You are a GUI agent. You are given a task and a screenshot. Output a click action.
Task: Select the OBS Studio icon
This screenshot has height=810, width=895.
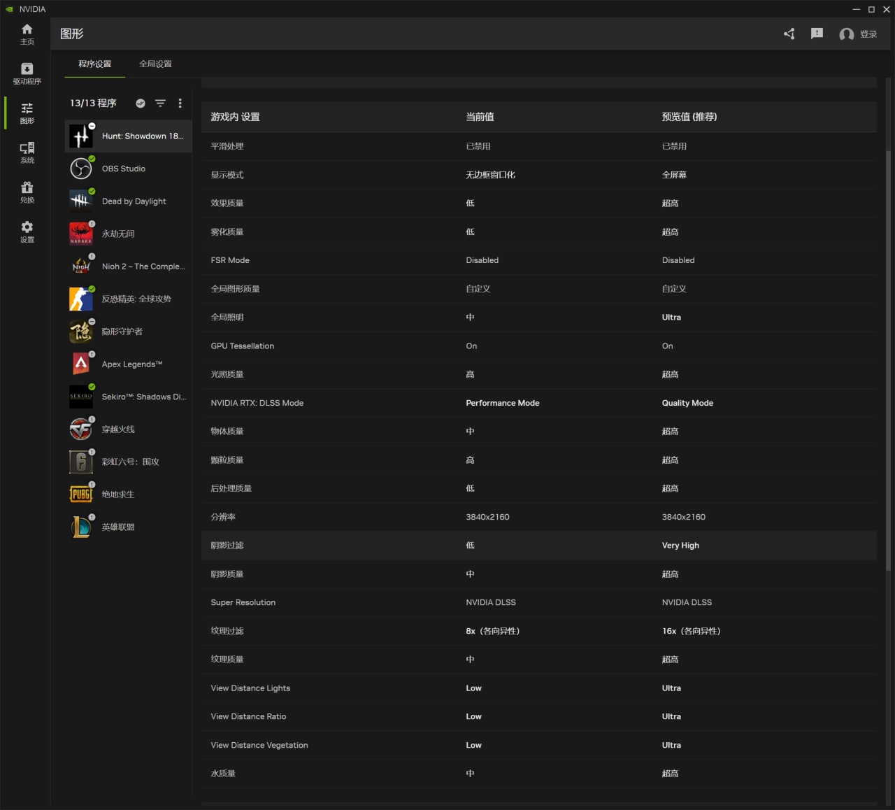point(81,169)
